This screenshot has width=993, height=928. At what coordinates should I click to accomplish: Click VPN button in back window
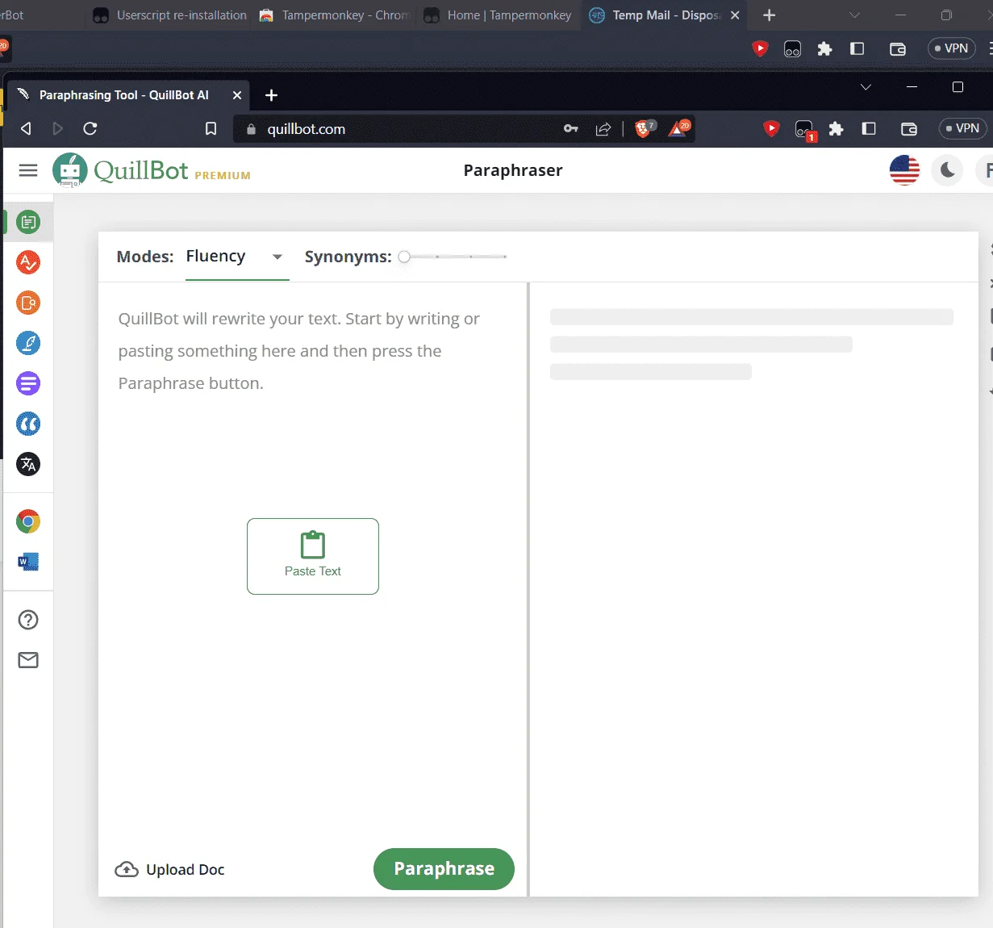pyautogui.click(x=951, y=48)
